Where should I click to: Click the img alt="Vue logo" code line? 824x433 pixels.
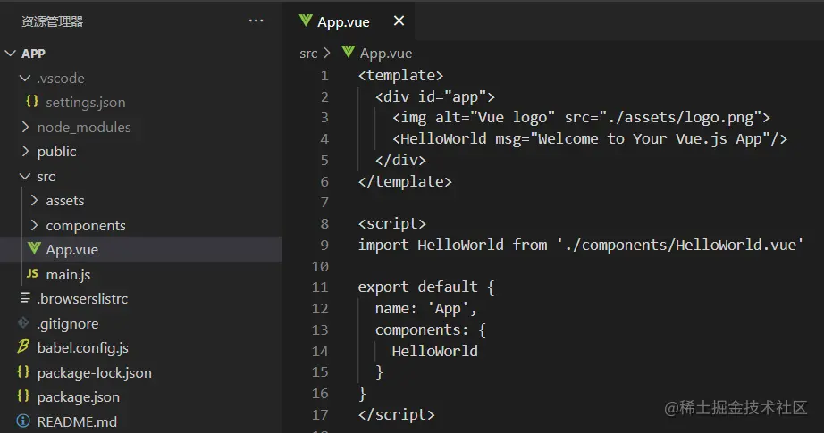click(581, 118)
